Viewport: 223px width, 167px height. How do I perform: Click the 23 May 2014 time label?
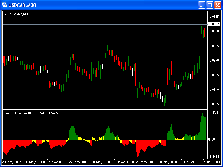pyautogui.click(x=13, y=162)
